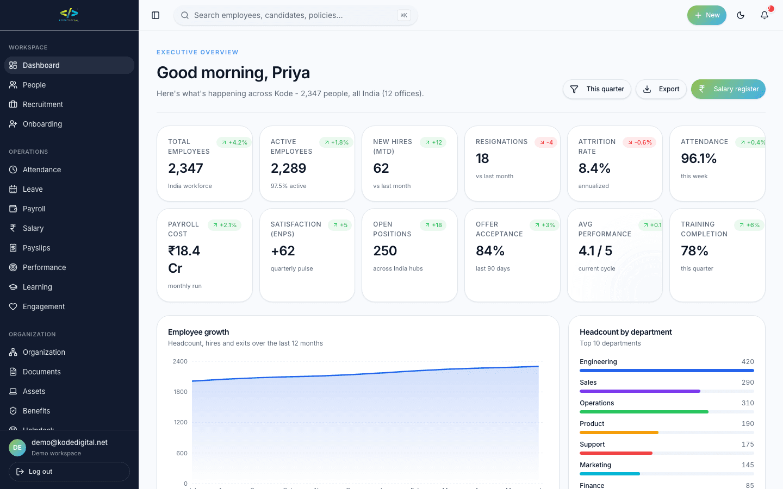The image size is (783, 489).
Task: Click the Engagement heart icon
Action: coord(13,306)
